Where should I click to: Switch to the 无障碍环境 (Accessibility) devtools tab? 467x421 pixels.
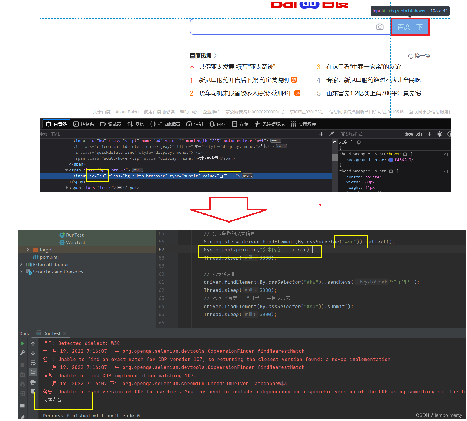coord(270,124)
